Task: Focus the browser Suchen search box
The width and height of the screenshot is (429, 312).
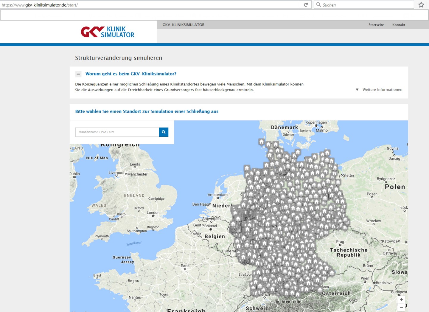Action: (364, 5)
